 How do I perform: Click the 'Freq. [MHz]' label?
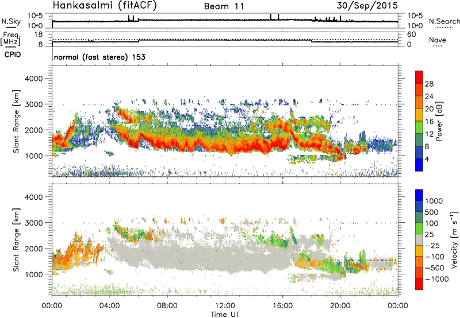pyautogui.click(x=11, y=39)
